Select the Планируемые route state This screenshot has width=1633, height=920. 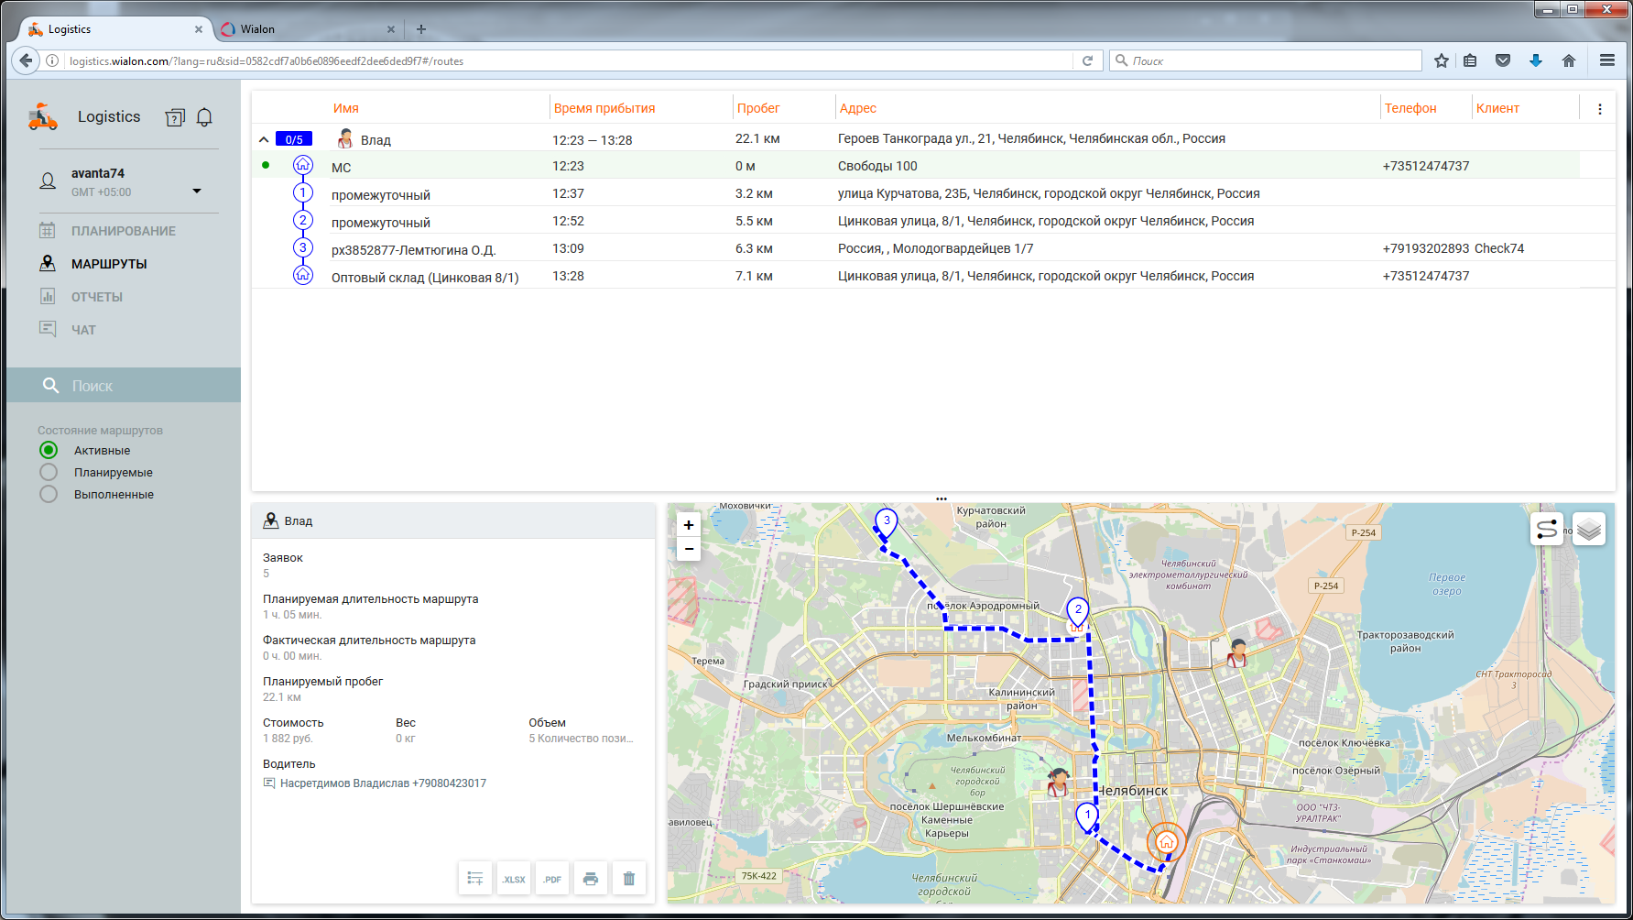pyautogui.click(x=49, y=472)
